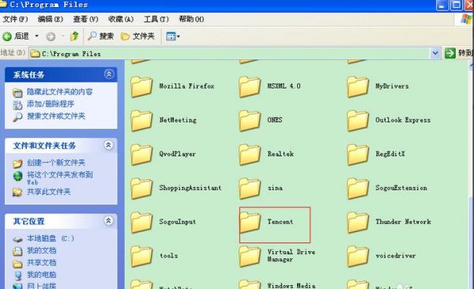The image size is (474, 289).
Task: Open the File (文件) menu
Action: (15, 20)
